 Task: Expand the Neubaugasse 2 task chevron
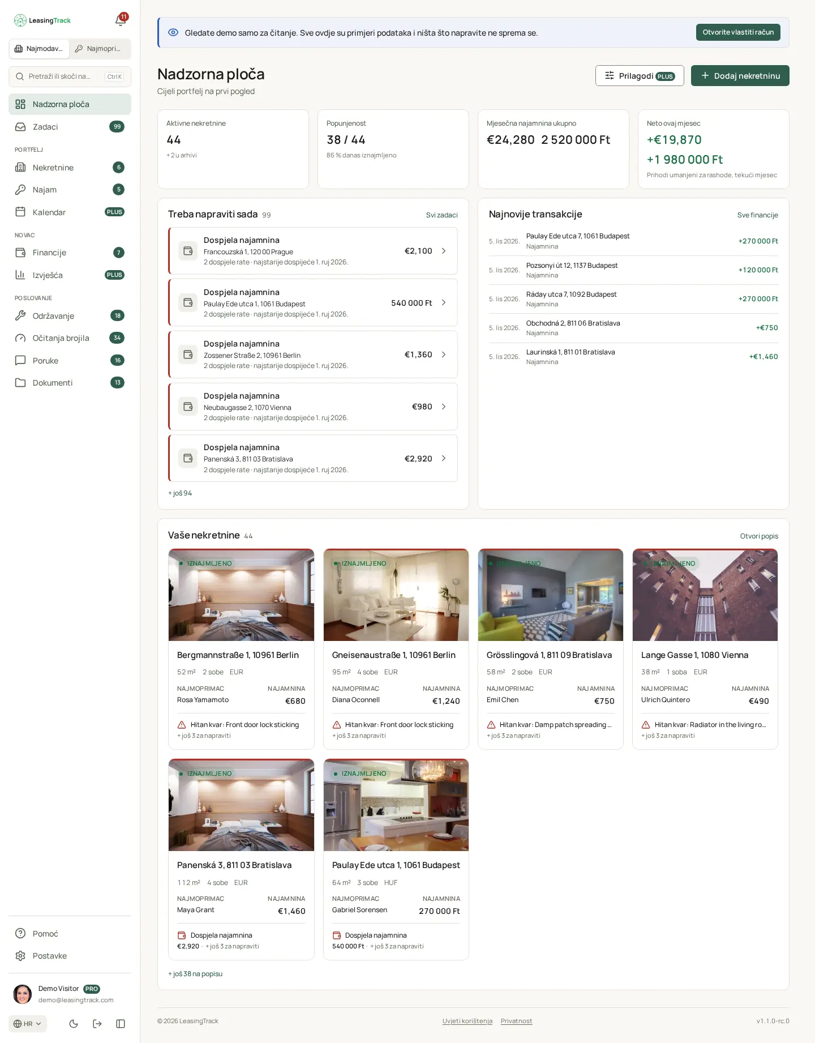444,407
